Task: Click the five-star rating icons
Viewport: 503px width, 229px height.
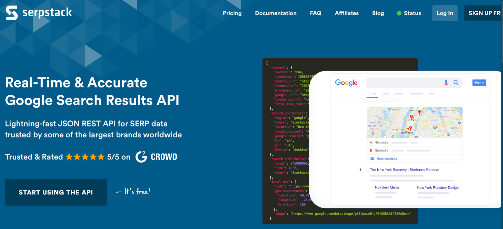Action: point(85,157)
